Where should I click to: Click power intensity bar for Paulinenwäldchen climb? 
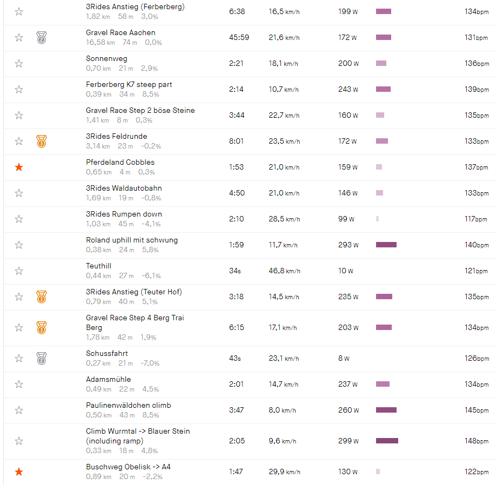386,410
